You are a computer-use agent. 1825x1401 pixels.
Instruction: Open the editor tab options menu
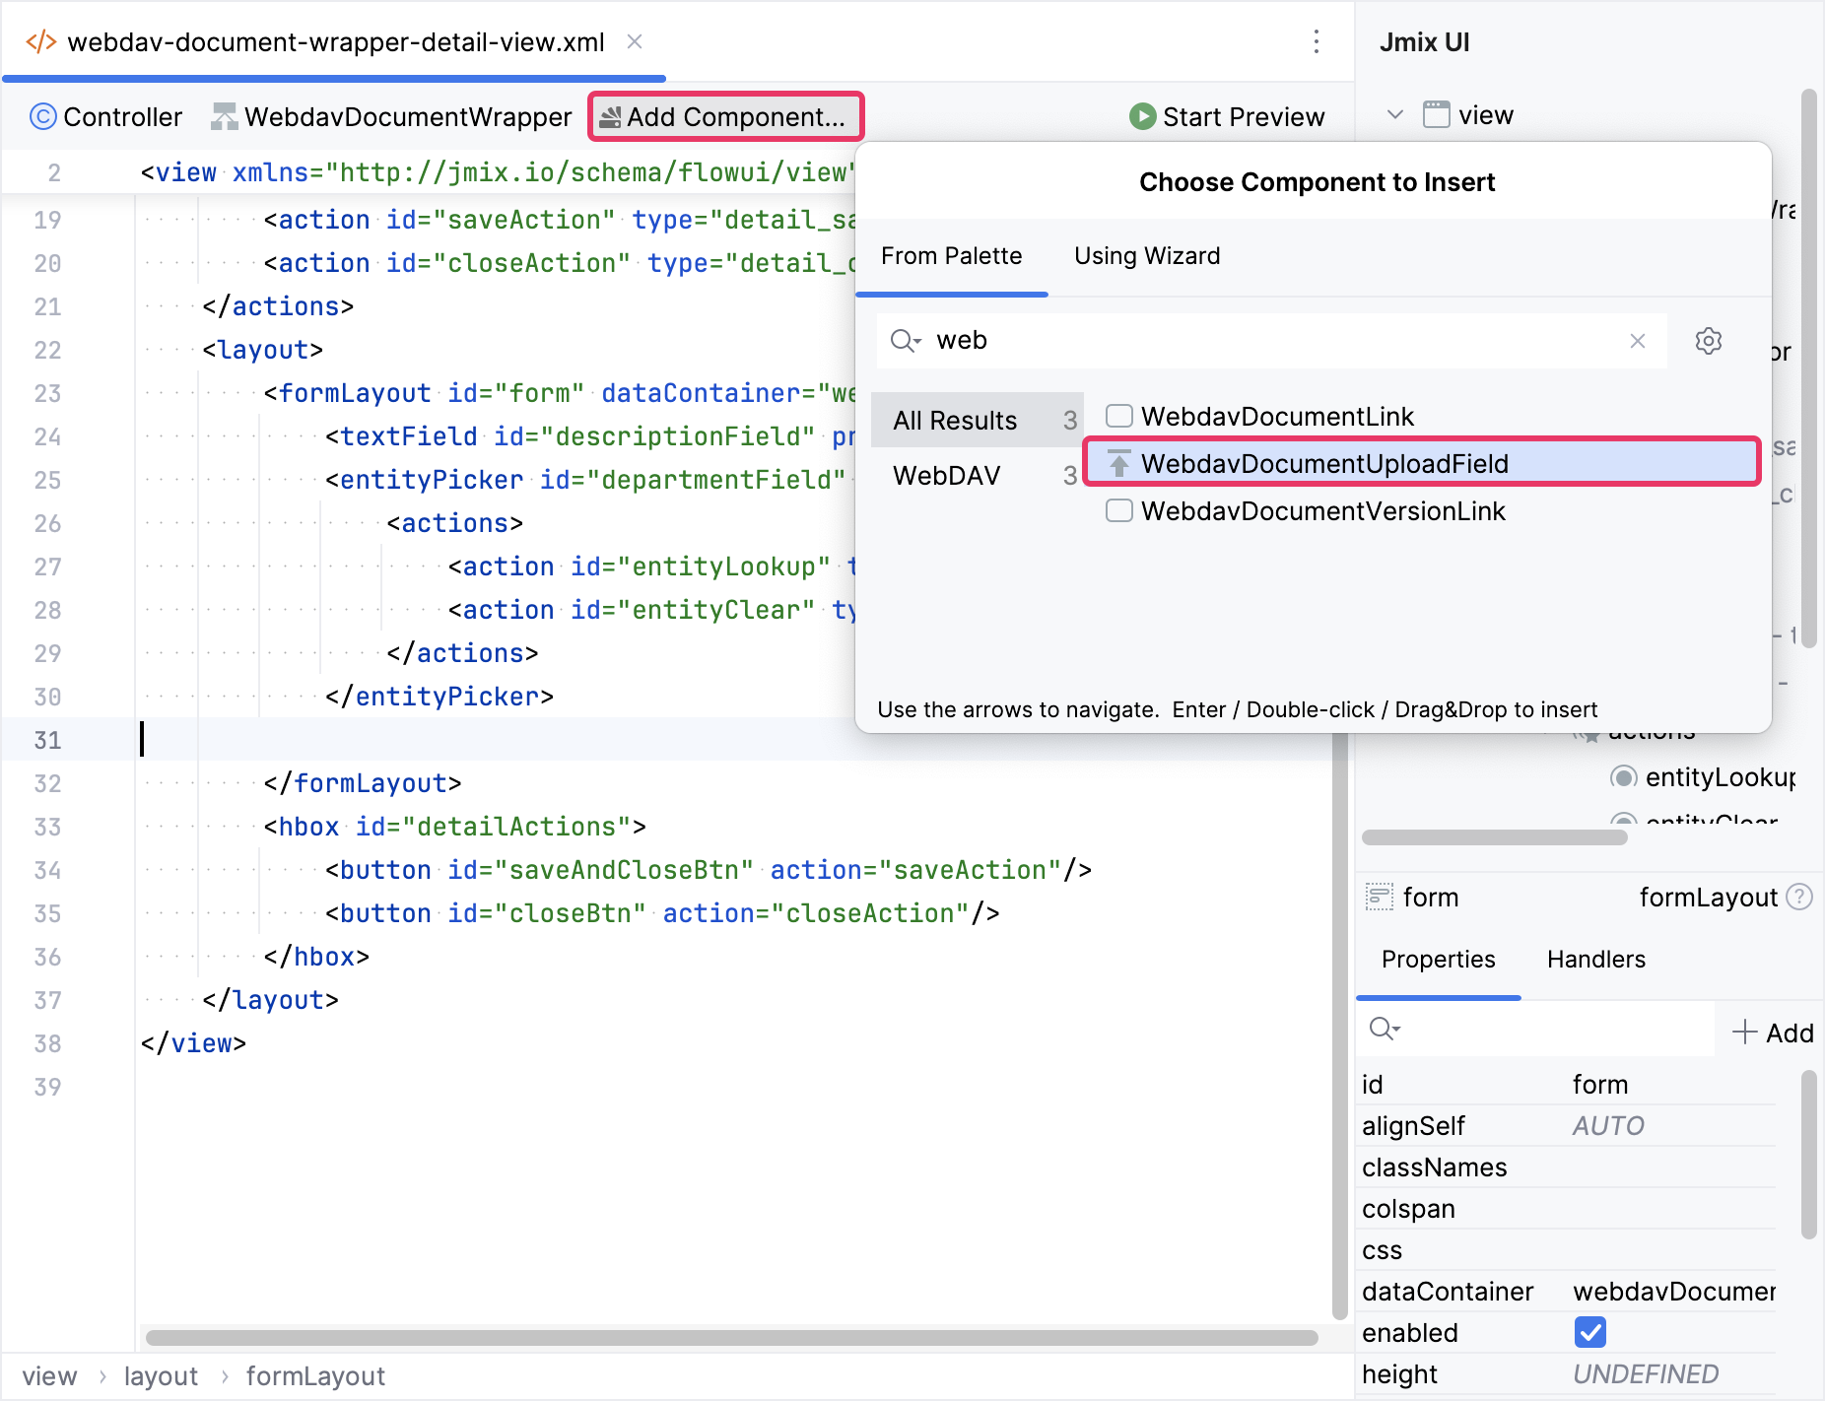click(1316, 42)
